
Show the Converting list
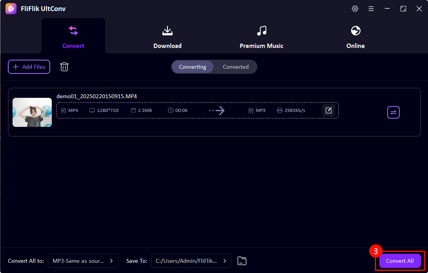tap(193, 67)
